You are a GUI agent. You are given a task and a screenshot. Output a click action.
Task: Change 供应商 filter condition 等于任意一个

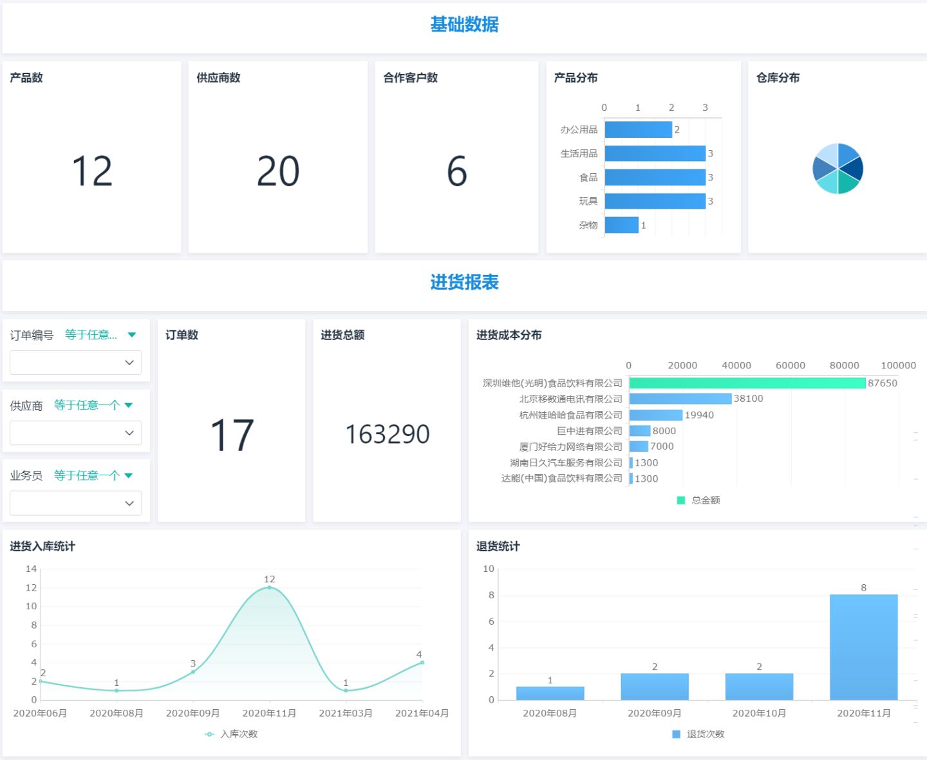(93, 405)
